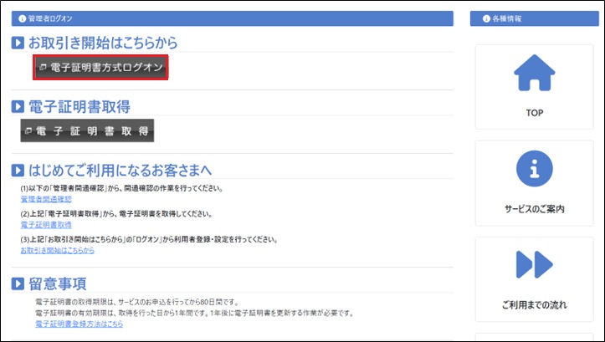The width and height of the screenshot is (605, 342).
Task: Select the サービスのご案内 label in sidebar
Action: point(535,208)
